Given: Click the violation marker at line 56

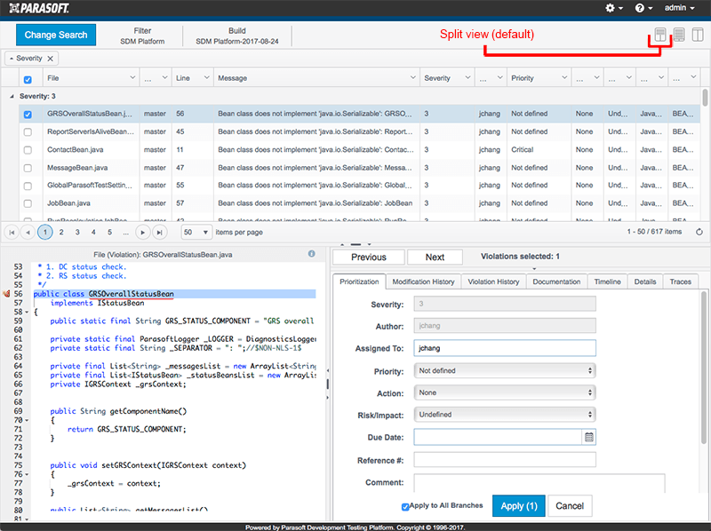Looking at the screenshot, I should pos(6,294).
